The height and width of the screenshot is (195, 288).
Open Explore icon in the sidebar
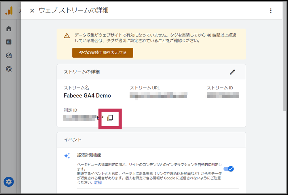[x=9, y=56]
